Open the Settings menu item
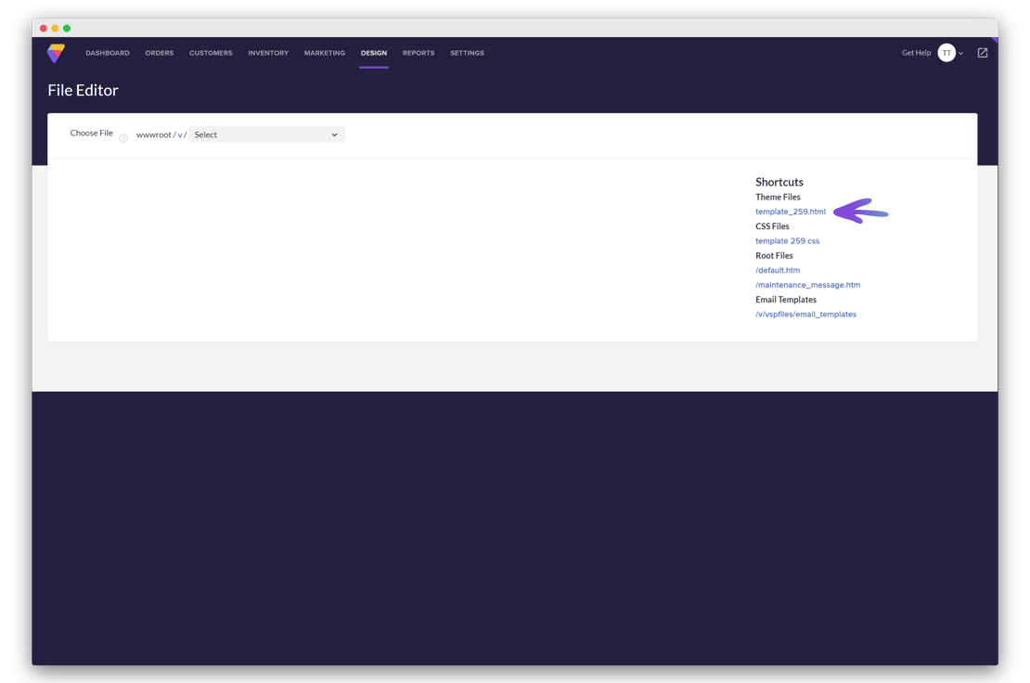This screenshot has height=683, width=1030. (467, 53)
